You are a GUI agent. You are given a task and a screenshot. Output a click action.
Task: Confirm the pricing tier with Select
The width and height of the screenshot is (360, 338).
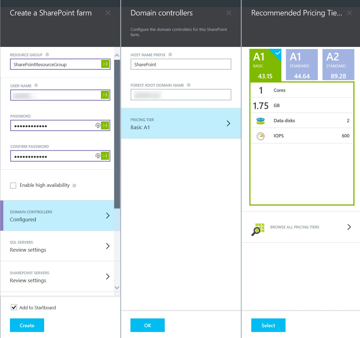coord(268,325)
